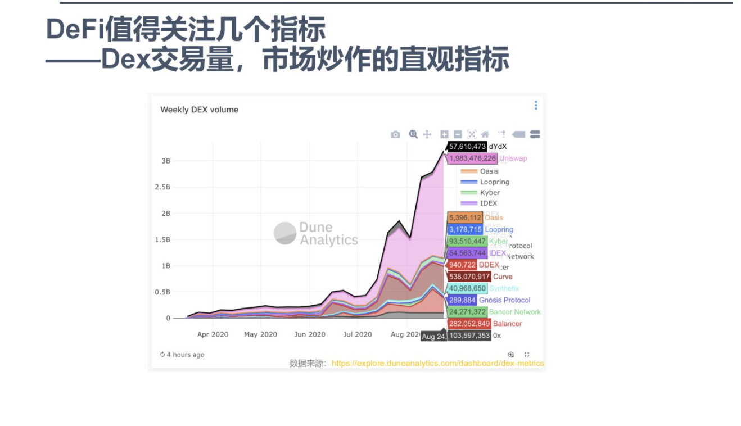The height and width of the screenshot is (426, 741).
Task: Click the camera icon to download the chart
Action: pyautogui.click(x=395, y=134)
